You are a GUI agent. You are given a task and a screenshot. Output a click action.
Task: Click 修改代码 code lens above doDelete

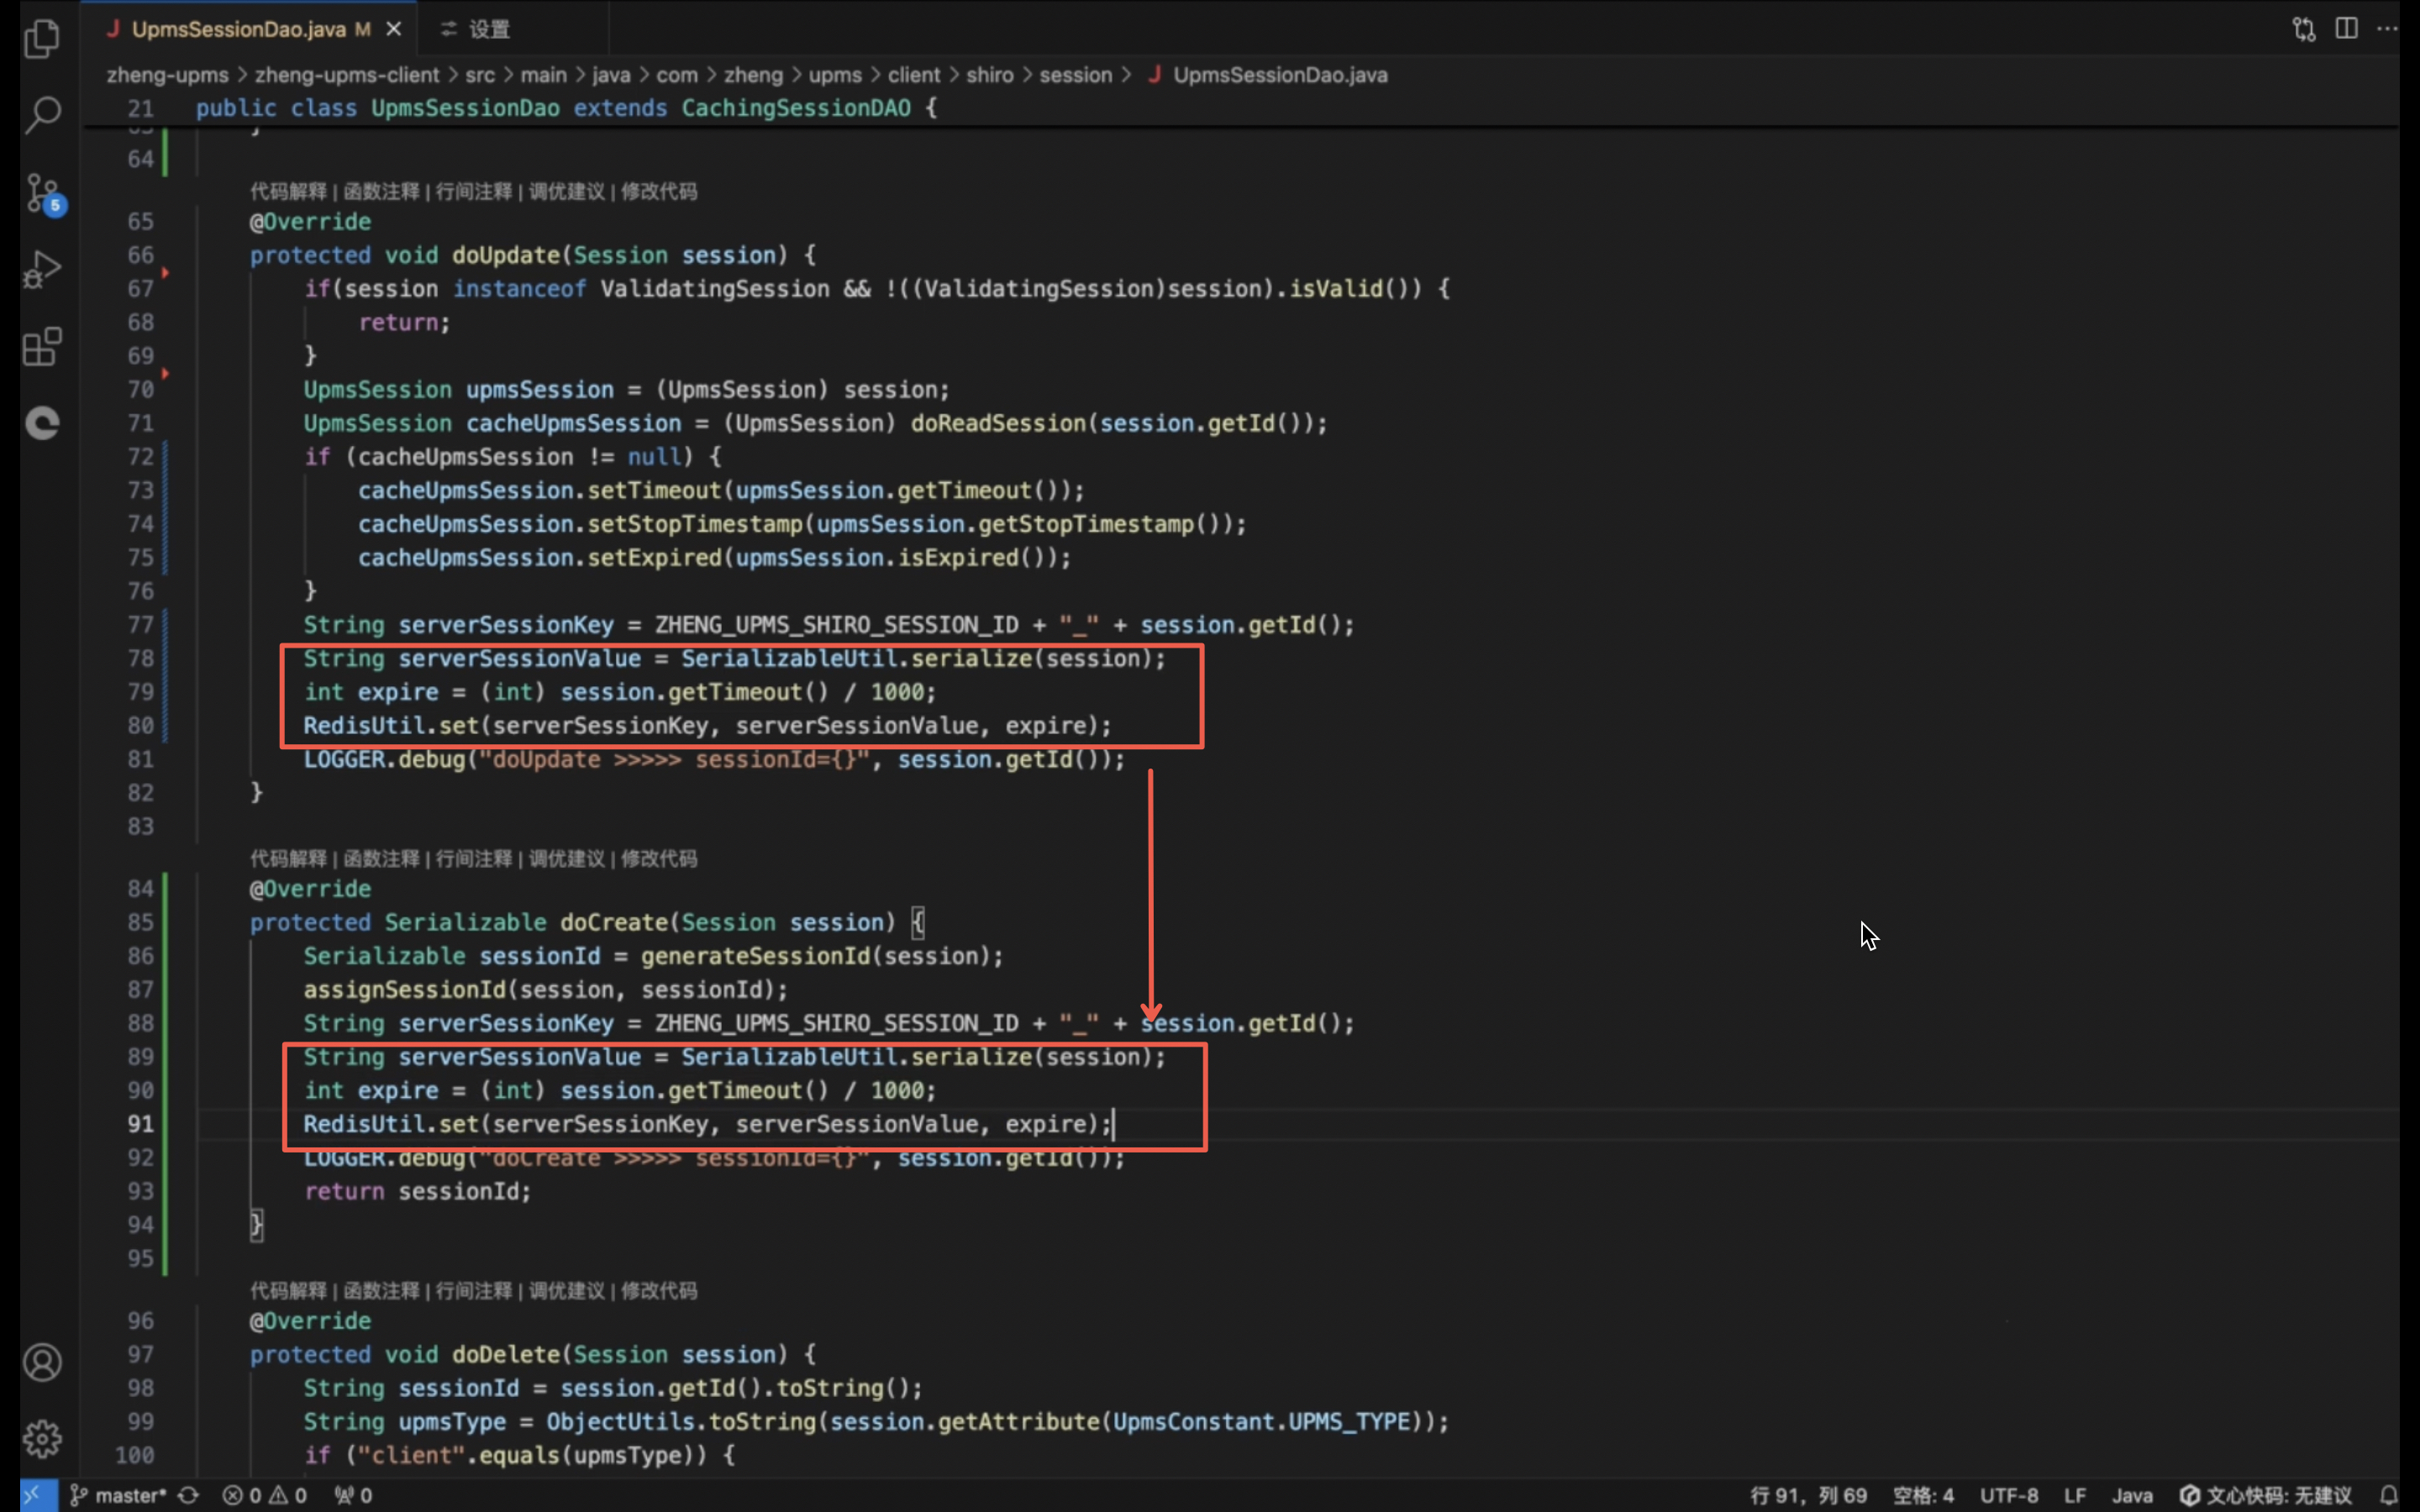pos(659,1290)
